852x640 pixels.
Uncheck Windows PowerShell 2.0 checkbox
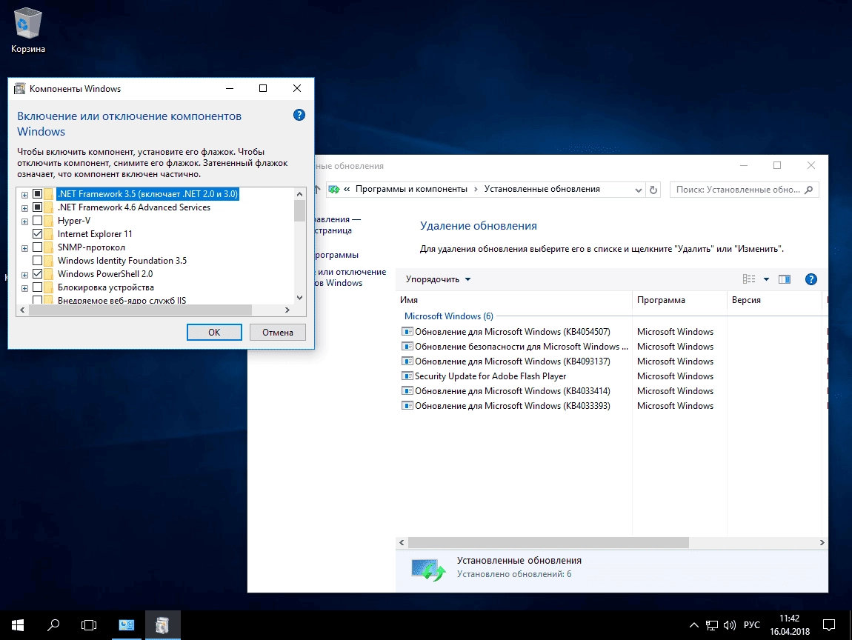[38, 274]
